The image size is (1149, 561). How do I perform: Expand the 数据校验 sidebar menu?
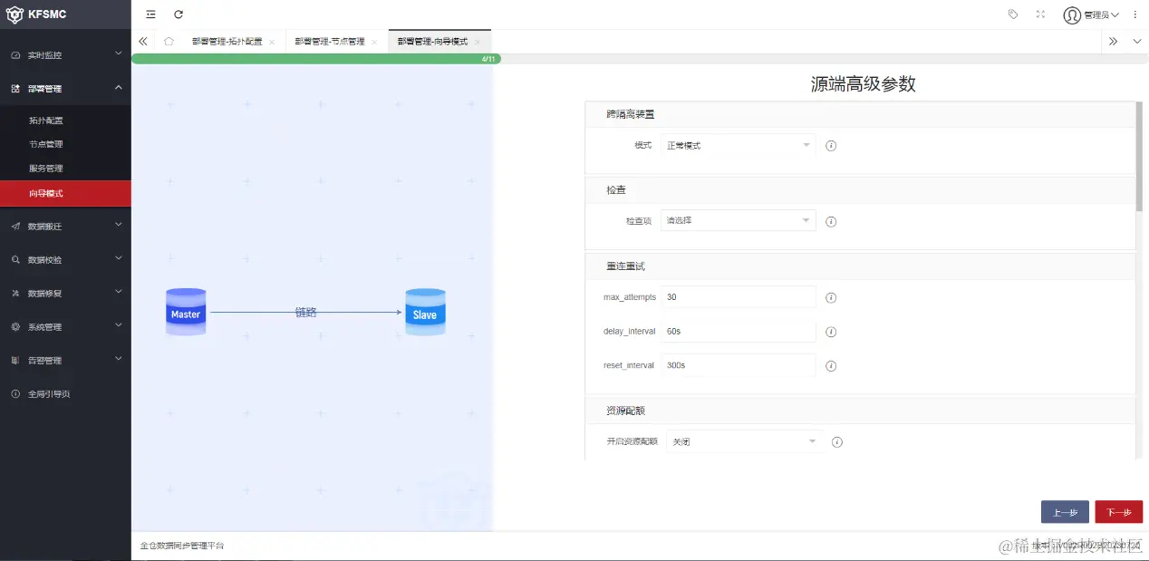[x=65, y=259]
